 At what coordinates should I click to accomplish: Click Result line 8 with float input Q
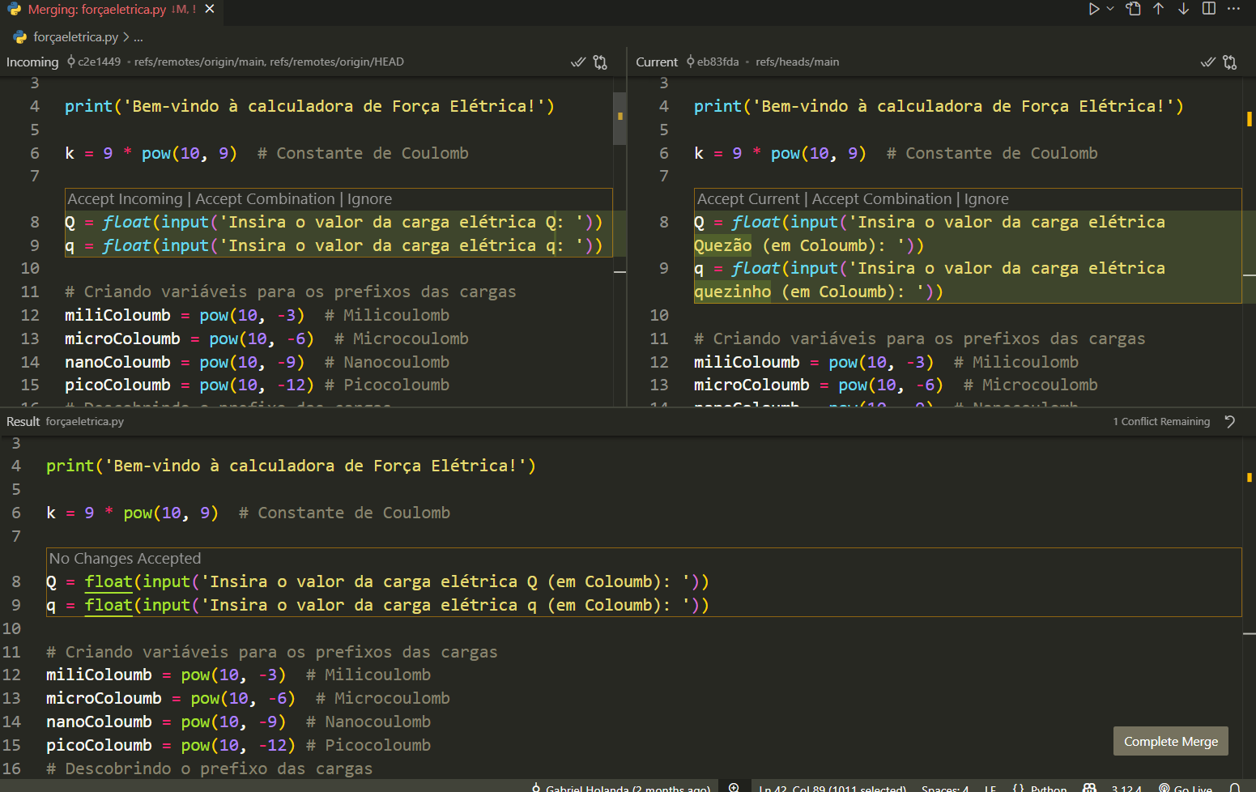point(377,581)
